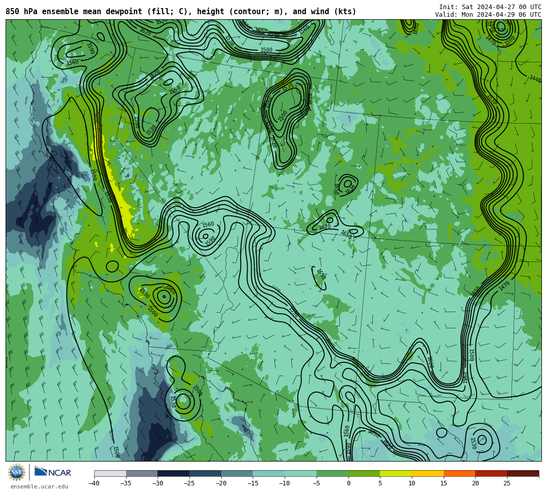
Task: Click the 20 to 25 colorbar swatch
Action: point(491,473)
